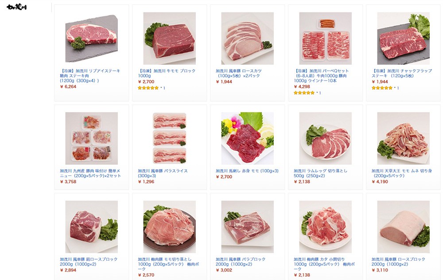Screen dimensions: 443x280
Task: Open the rib eye steak product photo
Action: pyautogui.click(x=92, y=39)
